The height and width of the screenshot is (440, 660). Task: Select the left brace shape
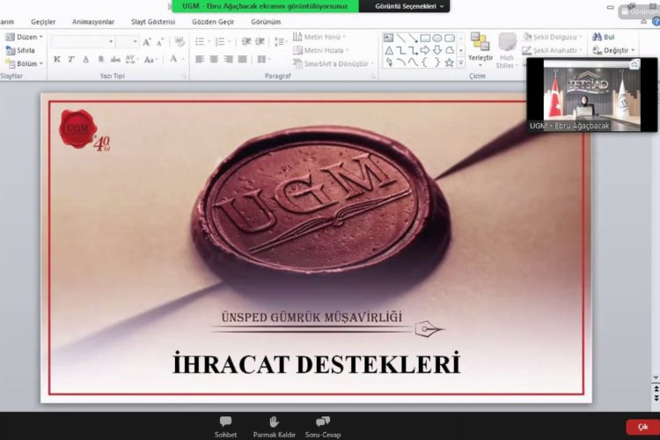coord(425,62)
